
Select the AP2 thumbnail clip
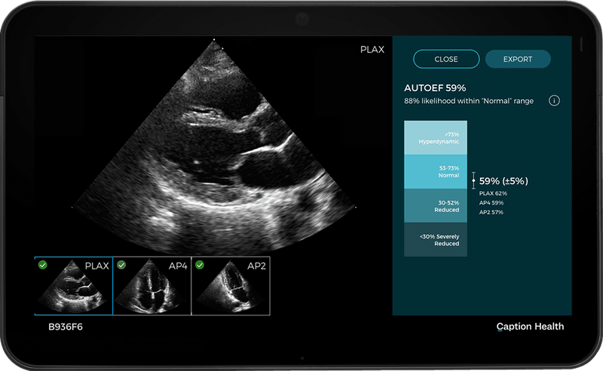pyautogui.click(x=231, y=286)
